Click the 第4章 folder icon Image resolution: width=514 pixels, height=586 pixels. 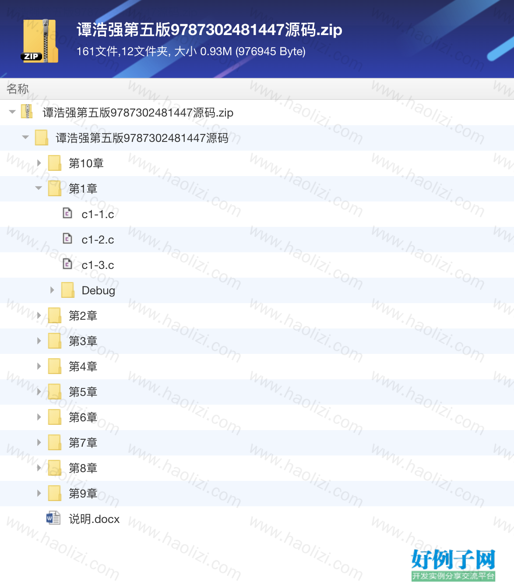pyautogui.click(x=55, y=366)
